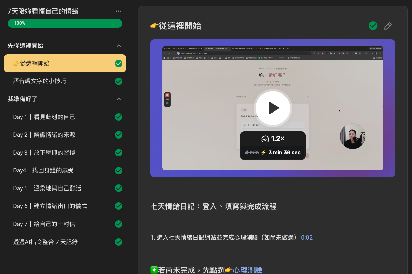412x274 pixels.
Task: Toggle completion check for 透過AI指令整合７天記錄
Action: (x=119, y=242)
